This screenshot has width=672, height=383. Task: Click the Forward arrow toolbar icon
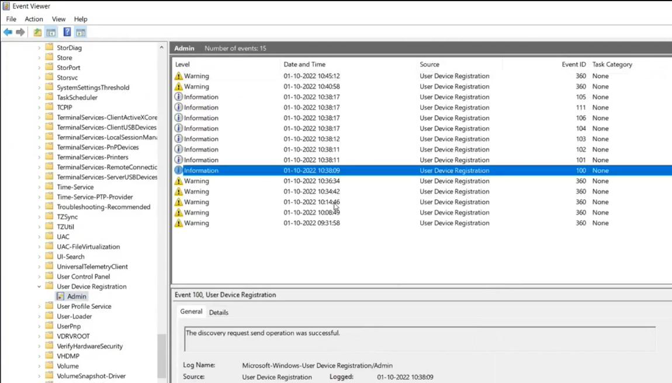(20, 32)
